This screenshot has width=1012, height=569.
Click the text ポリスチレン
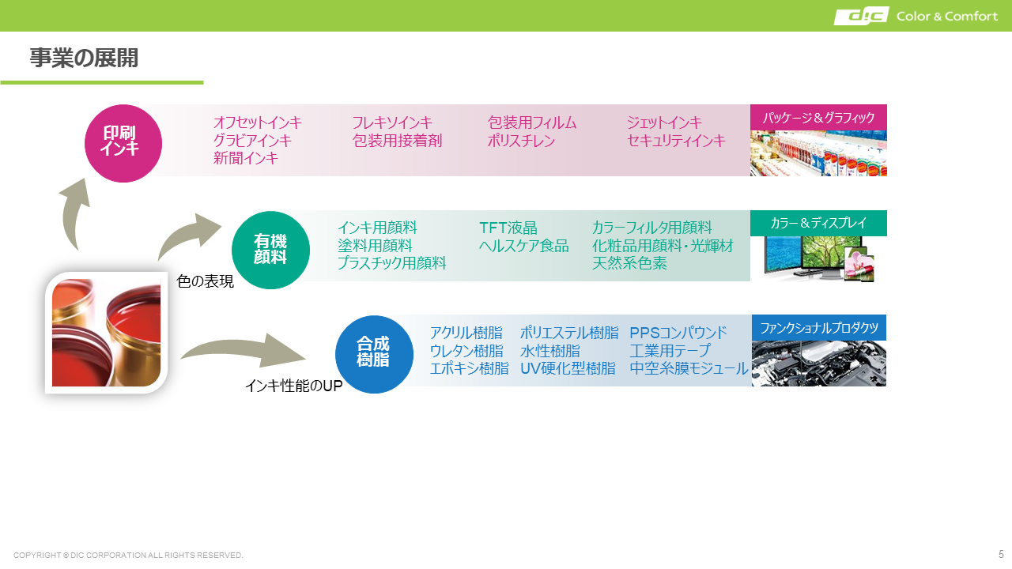click(x=521, y=141)
